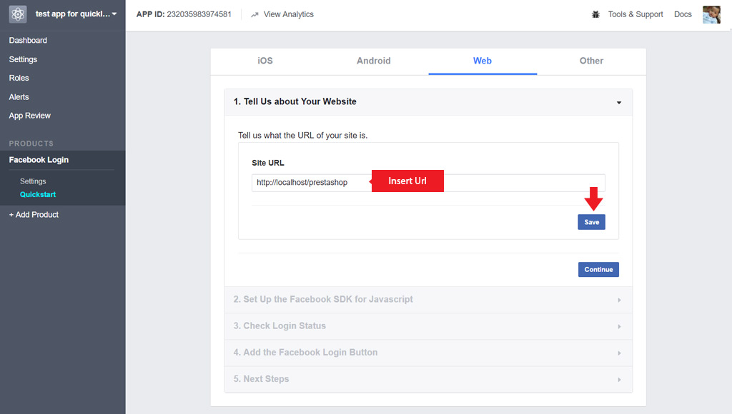Open Roles in sidebar
The width and height of the screenshot is (732, 414).
coord(19,78)
